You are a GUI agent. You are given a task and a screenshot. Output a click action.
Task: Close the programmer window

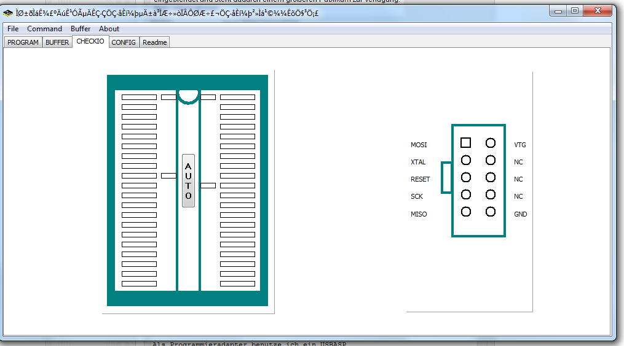[x=598, y=11]
